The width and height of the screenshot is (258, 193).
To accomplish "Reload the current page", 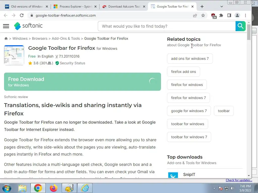I will point(22,15).
